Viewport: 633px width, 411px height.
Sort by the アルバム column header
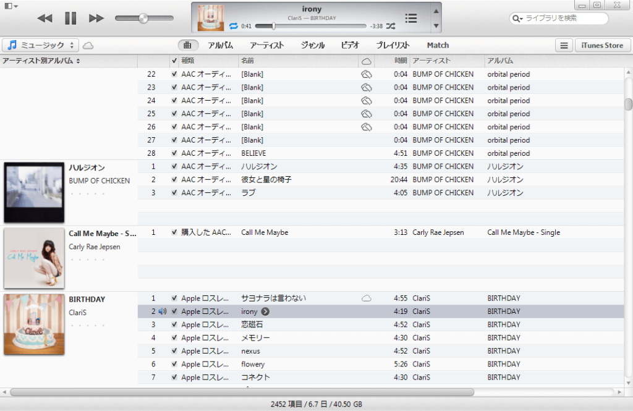(555, 61)
